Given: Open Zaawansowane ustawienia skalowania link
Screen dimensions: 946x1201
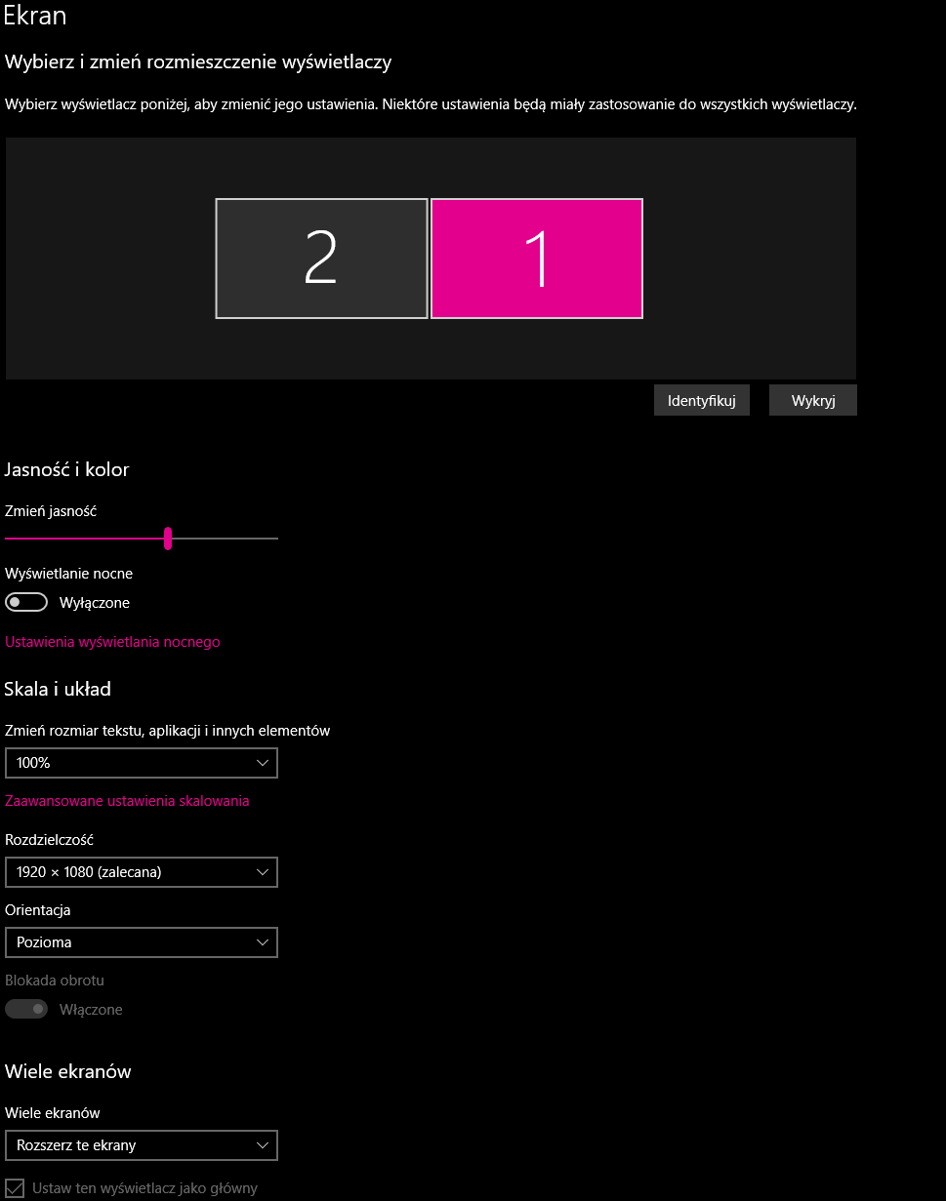Looking at the screenshot, I should (x=127, y=801).
